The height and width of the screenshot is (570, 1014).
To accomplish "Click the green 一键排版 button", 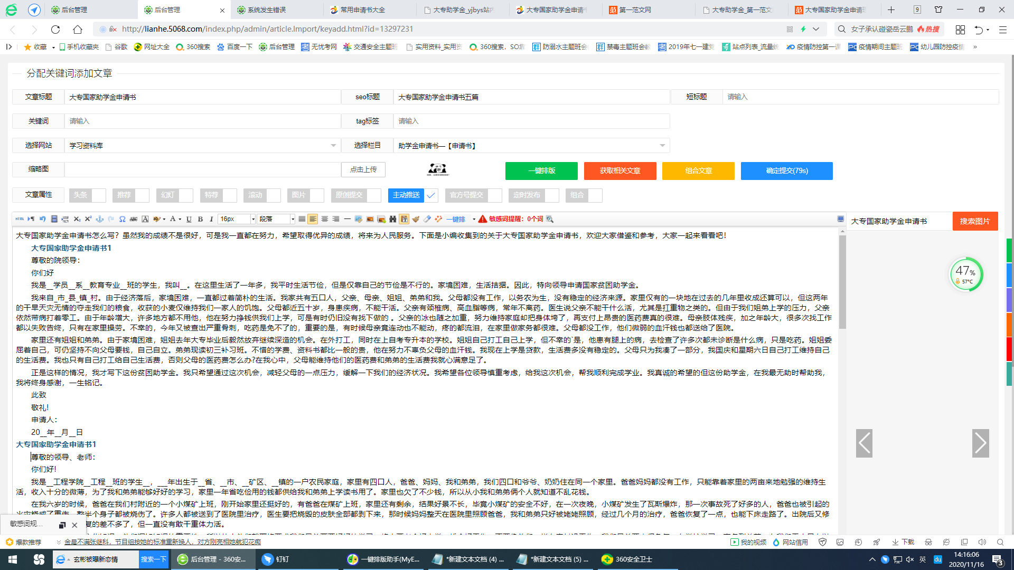I will click(541, 171).
